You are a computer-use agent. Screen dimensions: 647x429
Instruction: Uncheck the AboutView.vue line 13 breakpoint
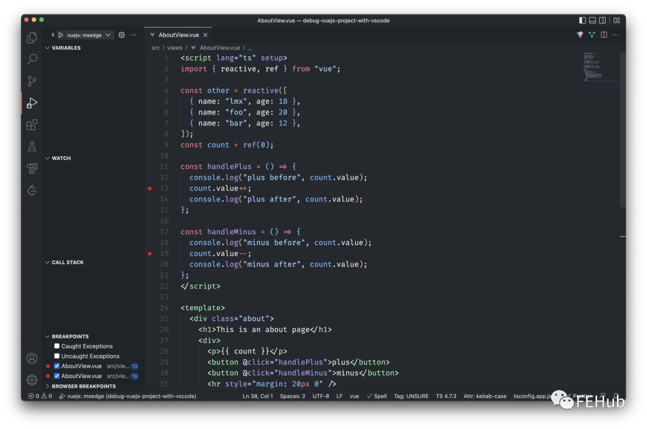[x=56, y=365]
